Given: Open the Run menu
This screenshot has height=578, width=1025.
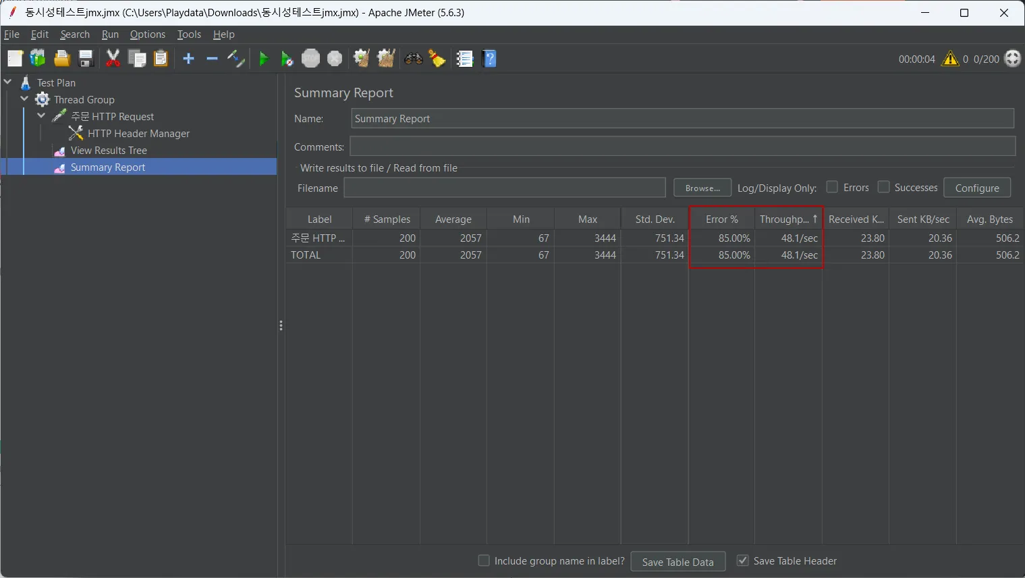Looking at the screenshot, I should click(x=110, y=34).
